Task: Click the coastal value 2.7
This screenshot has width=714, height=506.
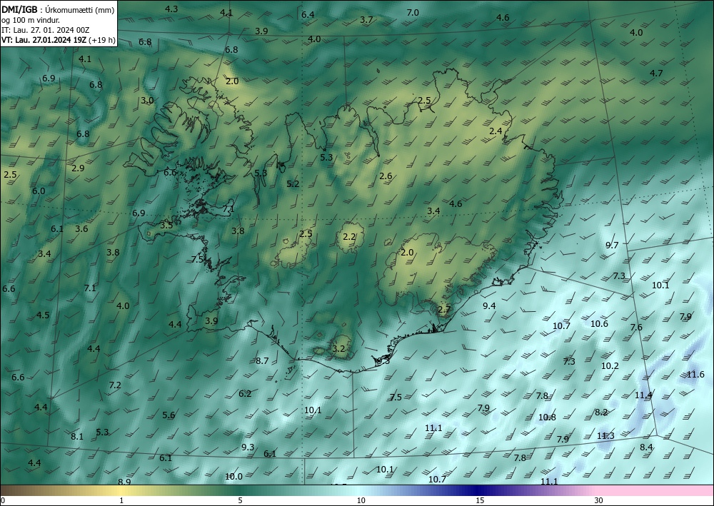Action: coord(444,310)
